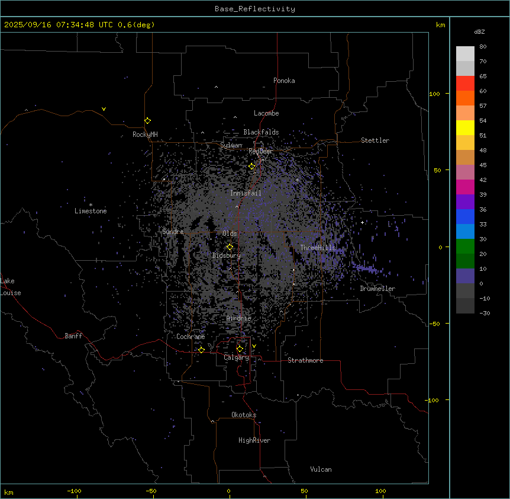Click the yellow V marker east of Calgary
510x499 pixels.
(x=254, y=346)
